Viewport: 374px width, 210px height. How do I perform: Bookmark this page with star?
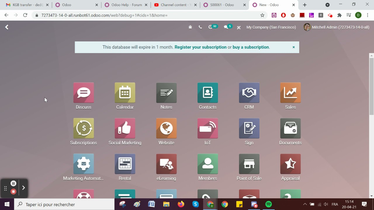point(262,15)
